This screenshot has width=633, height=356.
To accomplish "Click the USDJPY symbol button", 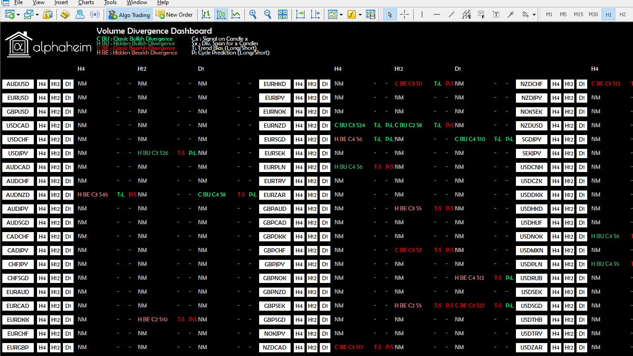I will point(18,153).
